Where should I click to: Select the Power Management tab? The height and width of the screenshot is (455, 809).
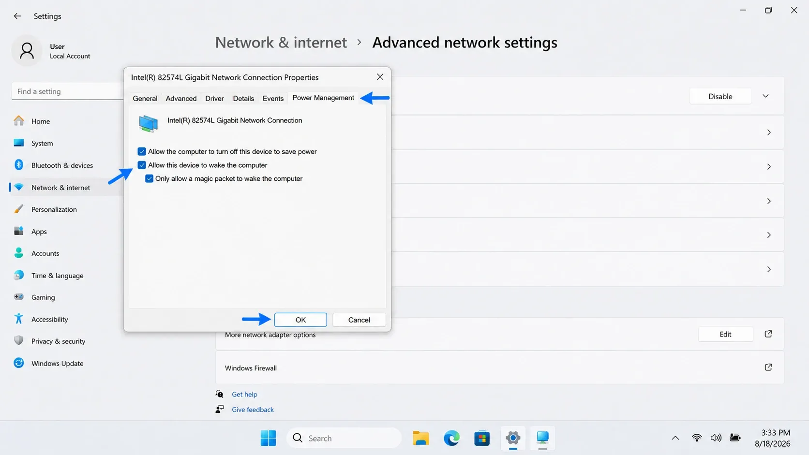(323, 98)
